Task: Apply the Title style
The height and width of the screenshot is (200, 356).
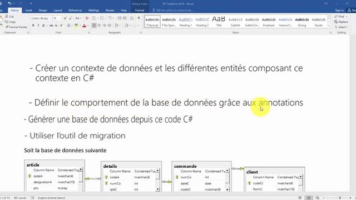Action: coord(219,22)
